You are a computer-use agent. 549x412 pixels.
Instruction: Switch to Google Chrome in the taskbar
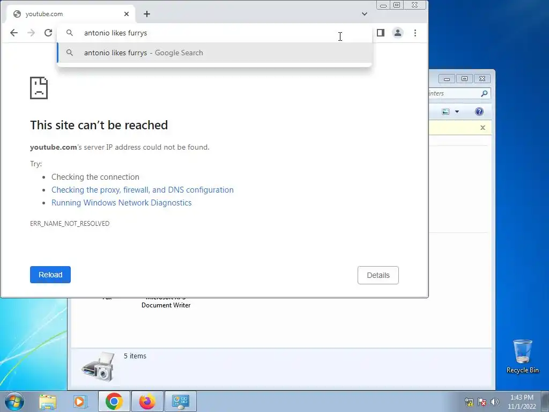pos(114,401)
